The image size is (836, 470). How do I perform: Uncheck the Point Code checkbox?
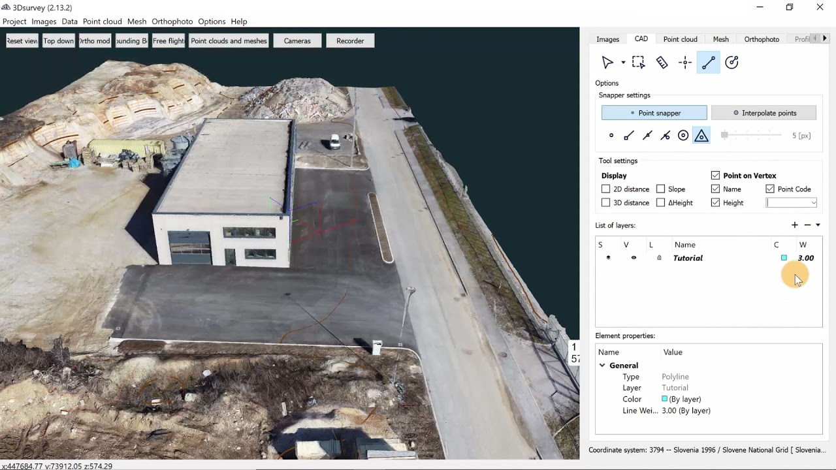click(x=770, y=189)
